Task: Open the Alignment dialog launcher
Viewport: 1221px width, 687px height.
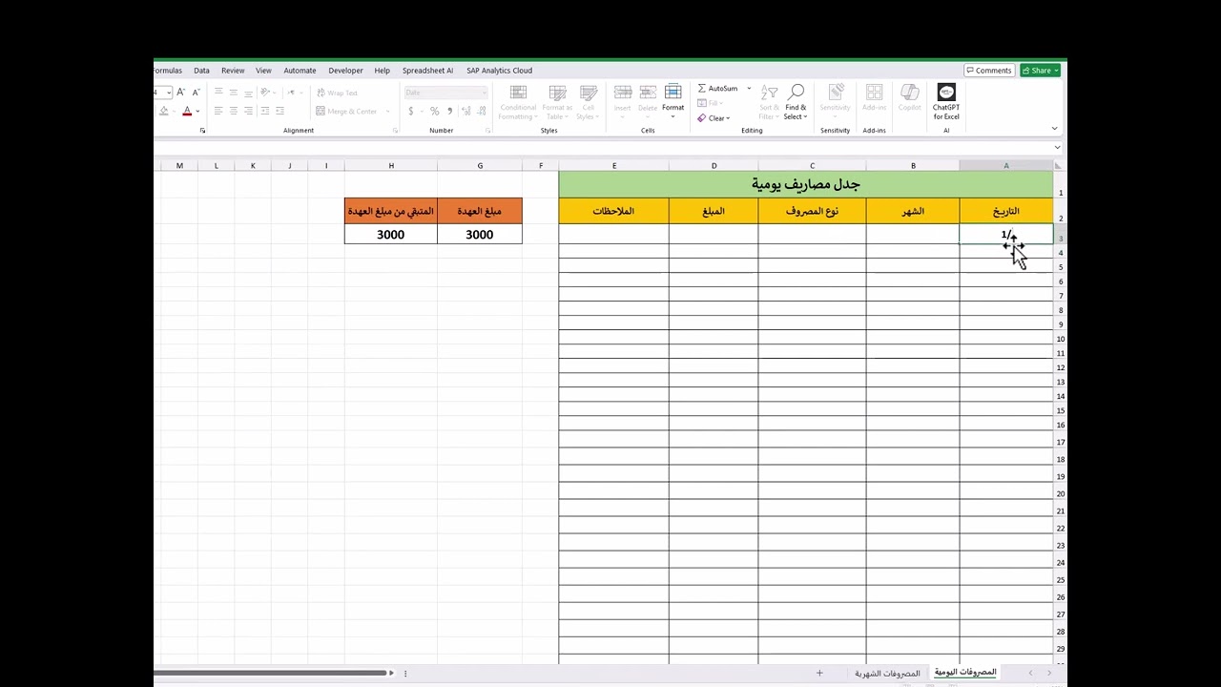Action: pyautogui.click(x=395, y=130)
